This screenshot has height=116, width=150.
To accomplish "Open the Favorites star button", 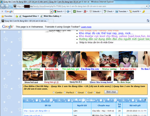I will tap(7, 16).
